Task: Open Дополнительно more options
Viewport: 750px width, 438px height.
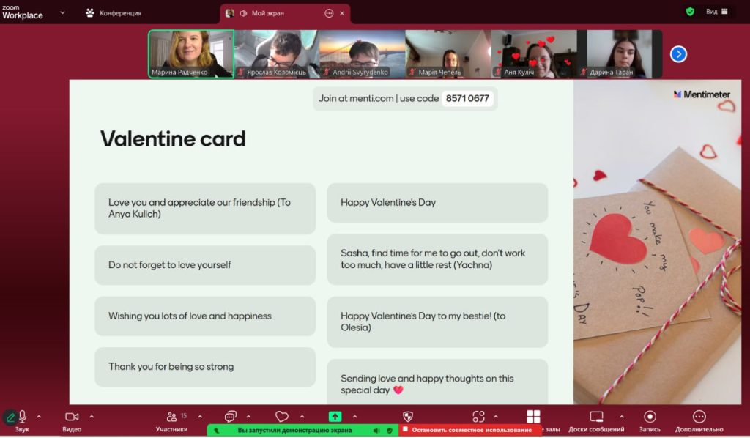Action: coord(699,417)
